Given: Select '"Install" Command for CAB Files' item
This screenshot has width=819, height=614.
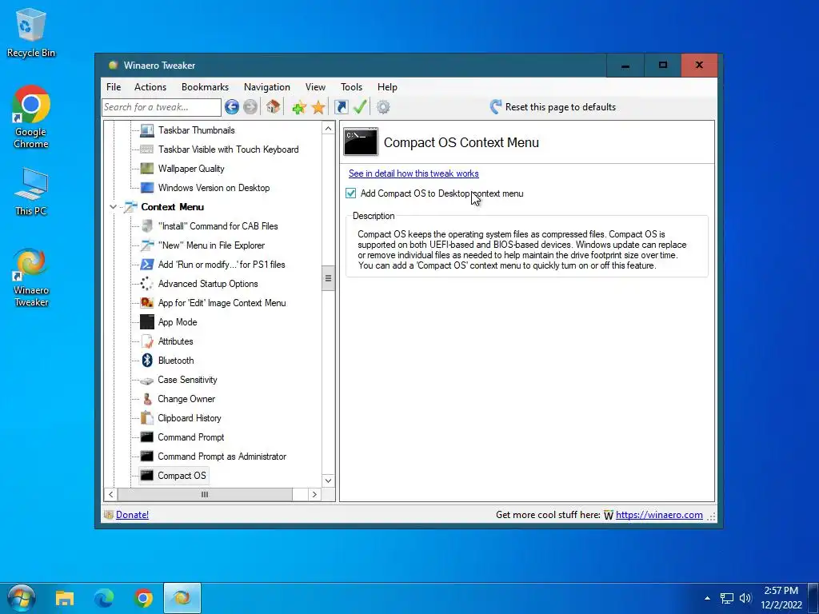Looking at the screenshot, I should (x=218, y=226).
